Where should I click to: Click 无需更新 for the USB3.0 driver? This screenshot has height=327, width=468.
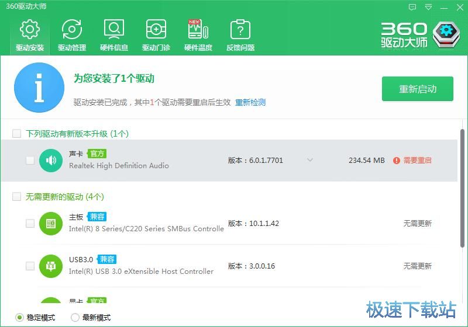(x=417, y=266)
